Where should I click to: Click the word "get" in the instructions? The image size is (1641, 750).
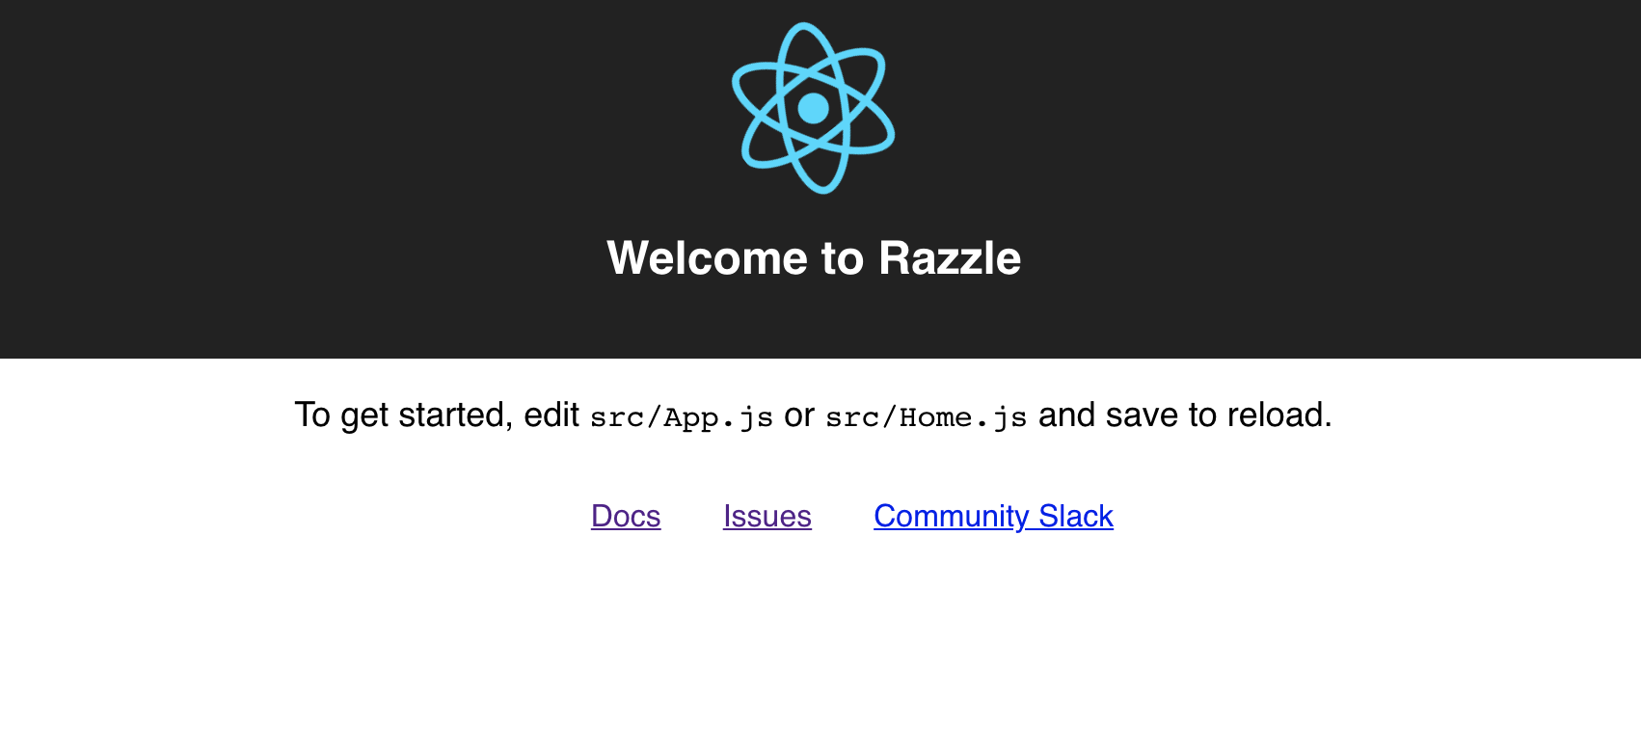[364, 415]
